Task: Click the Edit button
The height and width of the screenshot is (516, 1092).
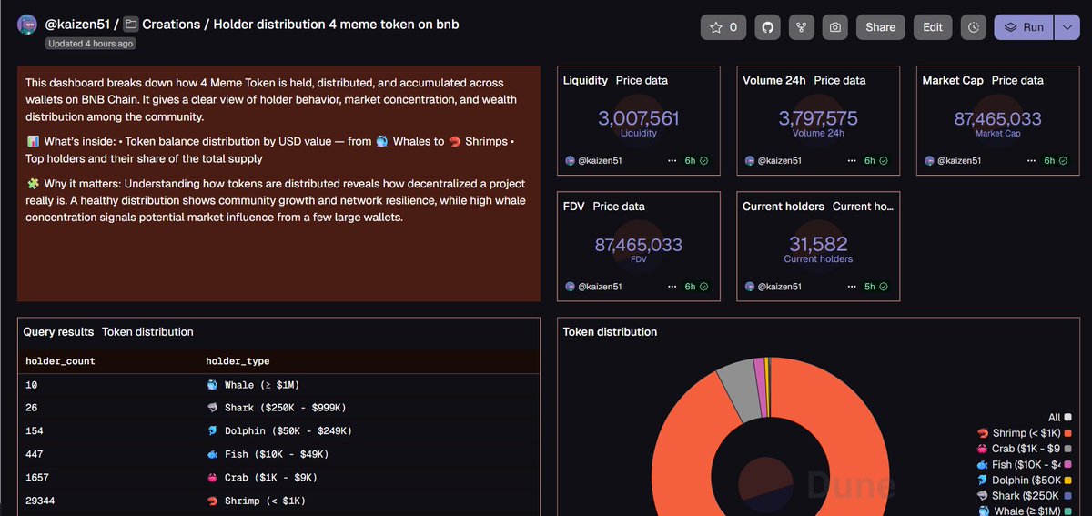Action: (933, 27)
